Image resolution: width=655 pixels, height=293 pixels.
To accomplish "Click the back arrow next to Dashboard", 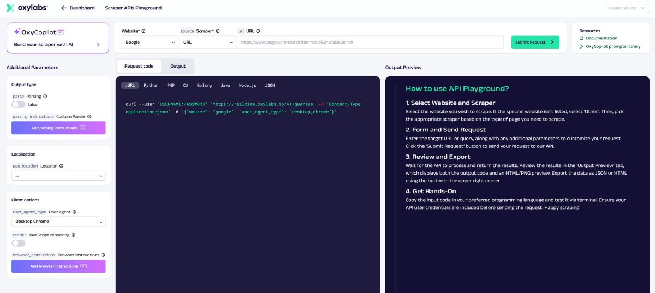I will 64,8.
